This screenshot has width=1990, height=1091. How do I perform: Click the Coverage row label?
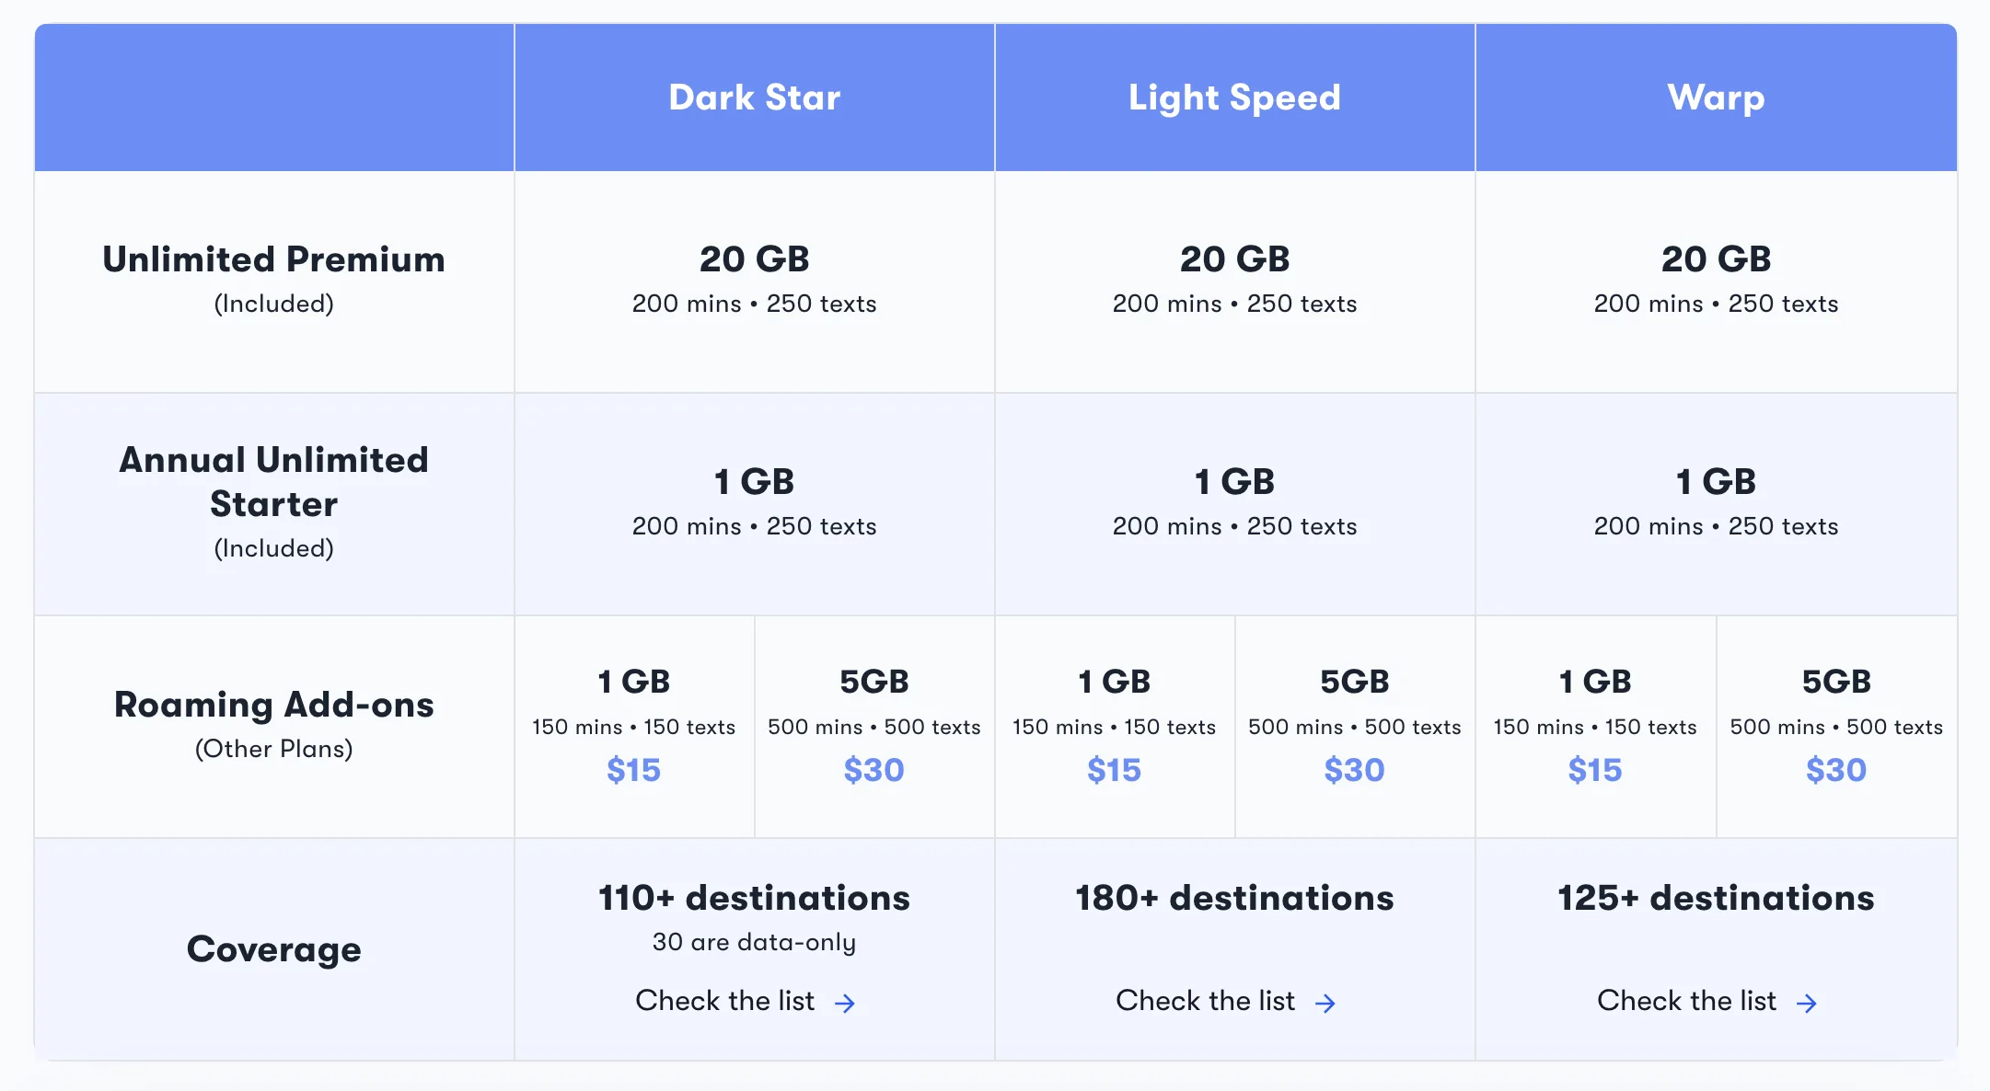tap(273, 949)
